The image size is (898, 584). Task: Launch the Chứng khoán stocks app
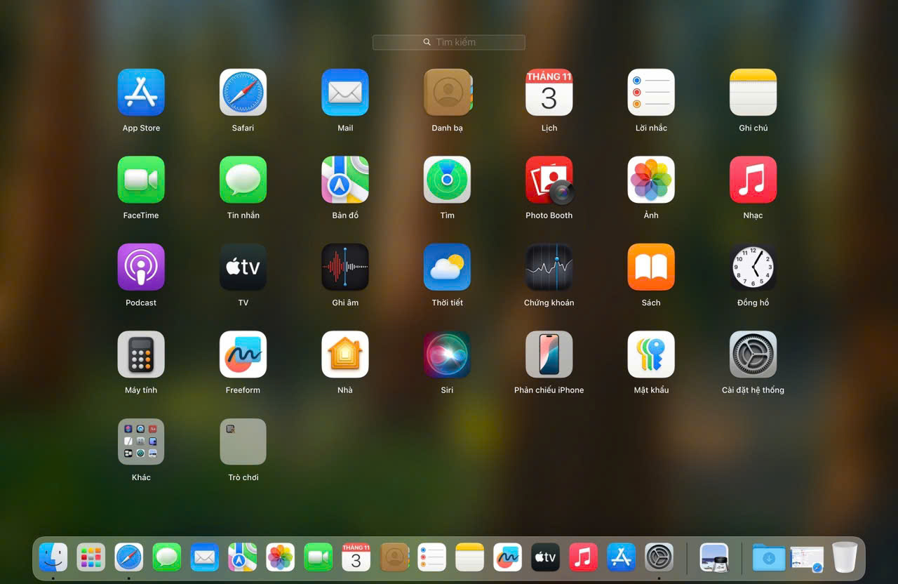click(x=549, y=267)
